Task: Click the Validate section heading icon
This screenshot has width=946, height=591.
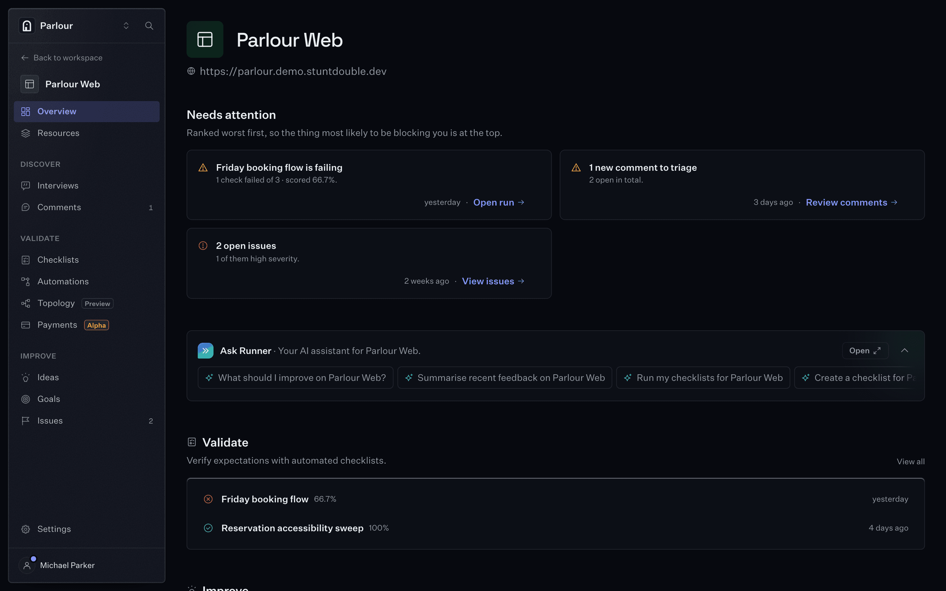Action: pyautogui.click(x=192, y=442)
